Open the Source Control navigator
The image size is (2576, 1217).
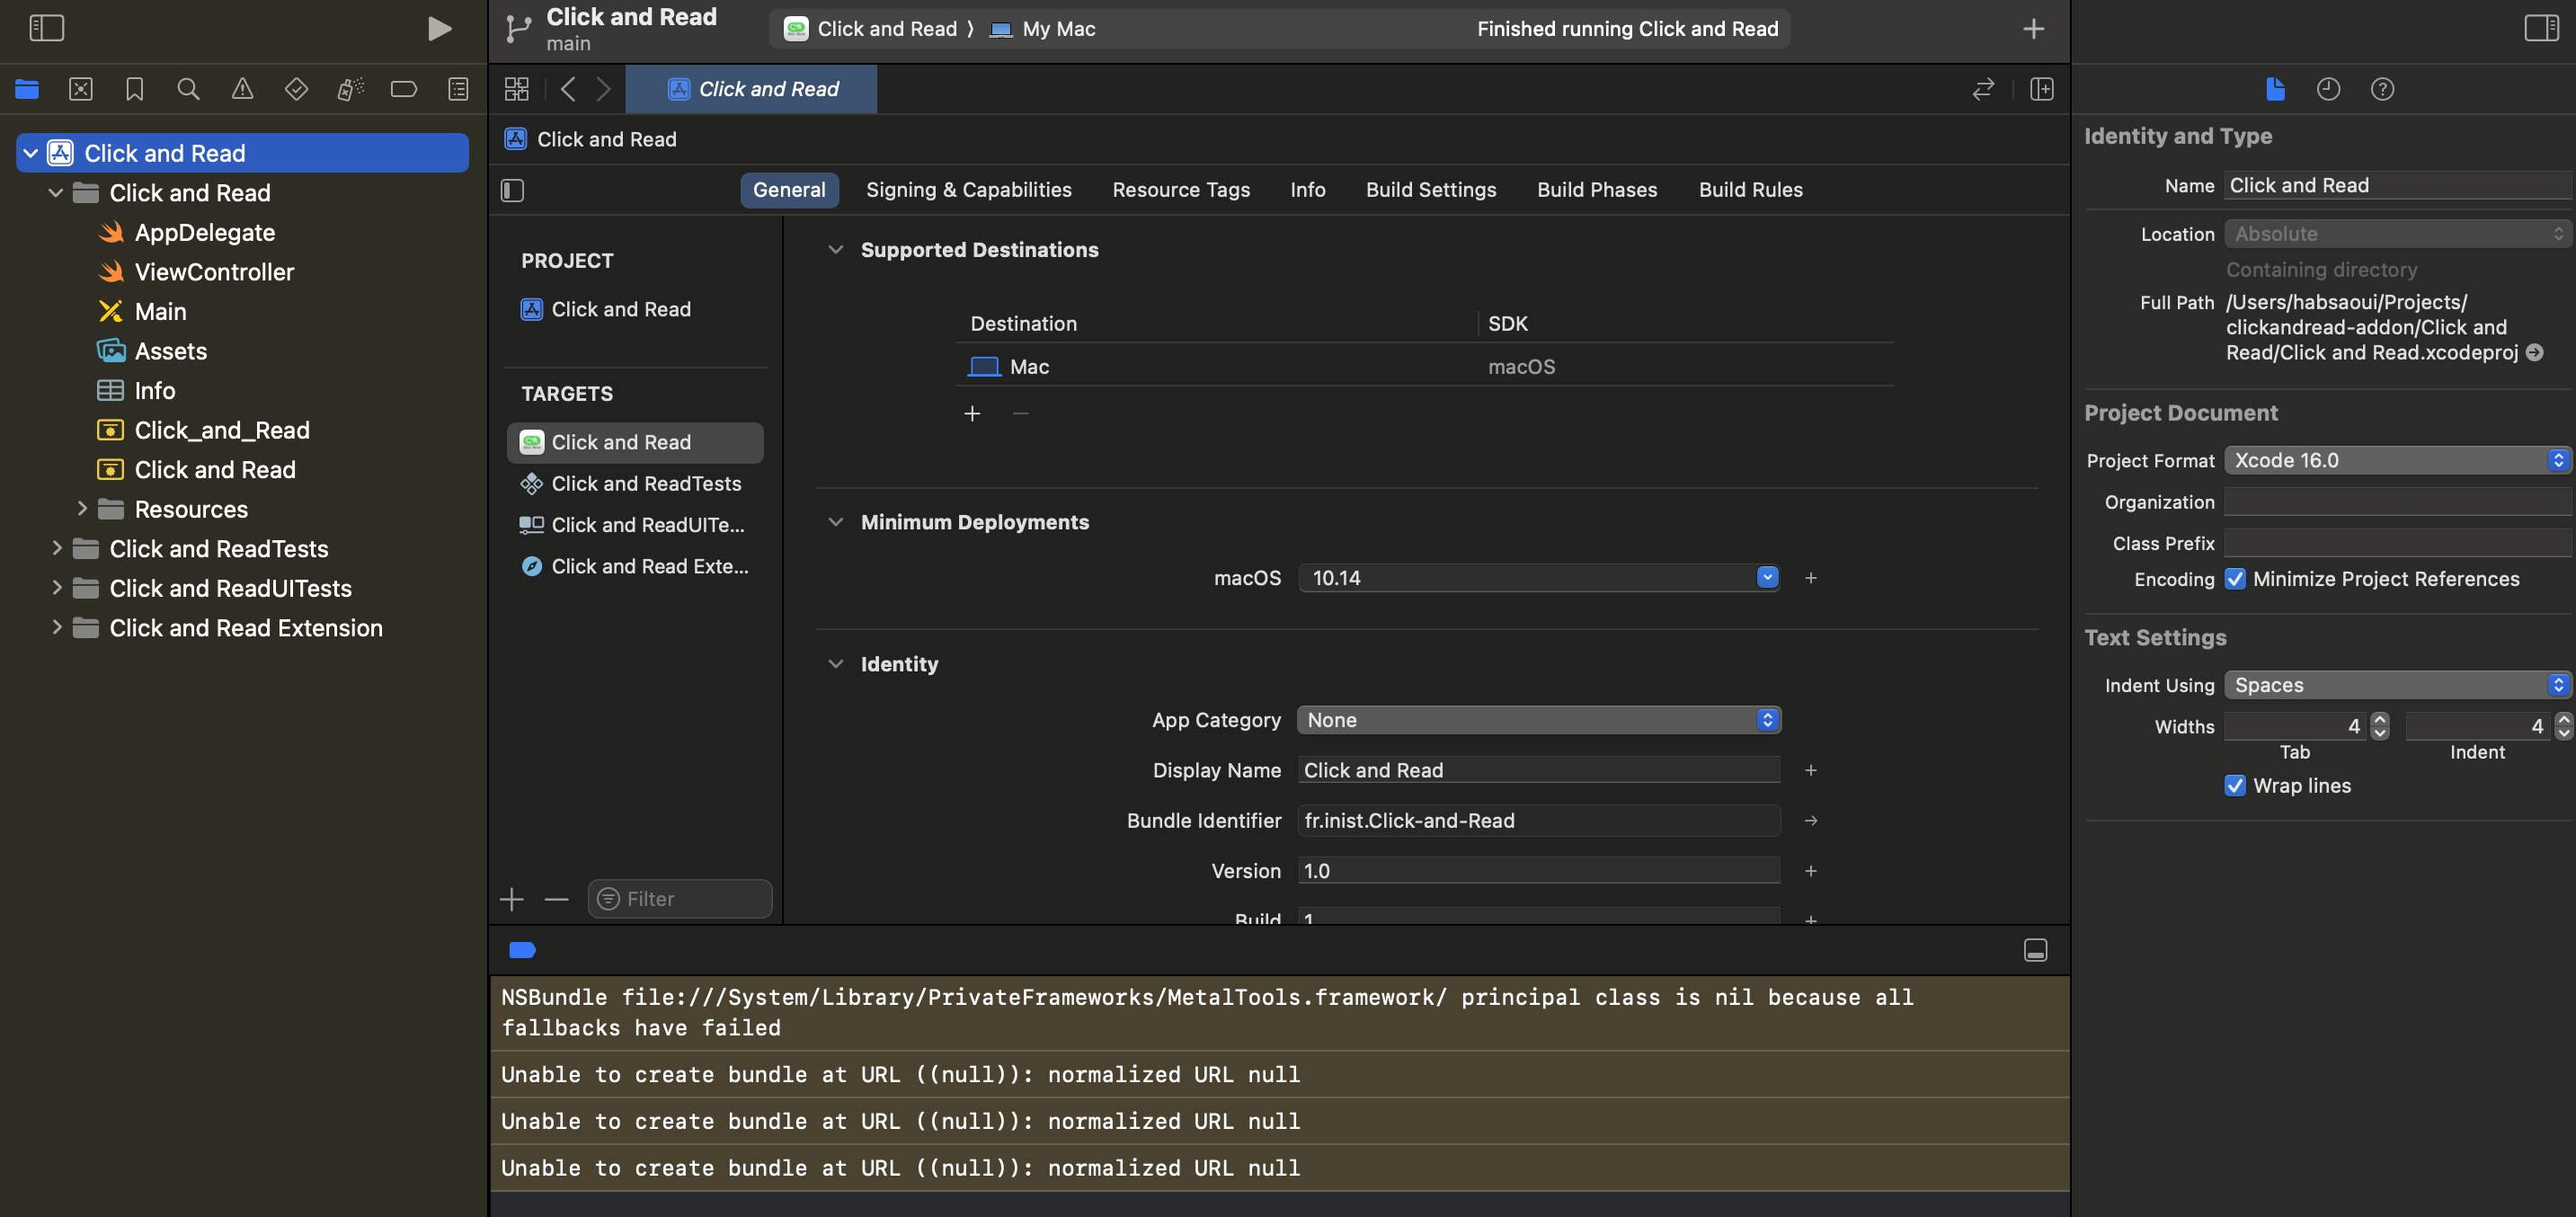pos(81,89)
